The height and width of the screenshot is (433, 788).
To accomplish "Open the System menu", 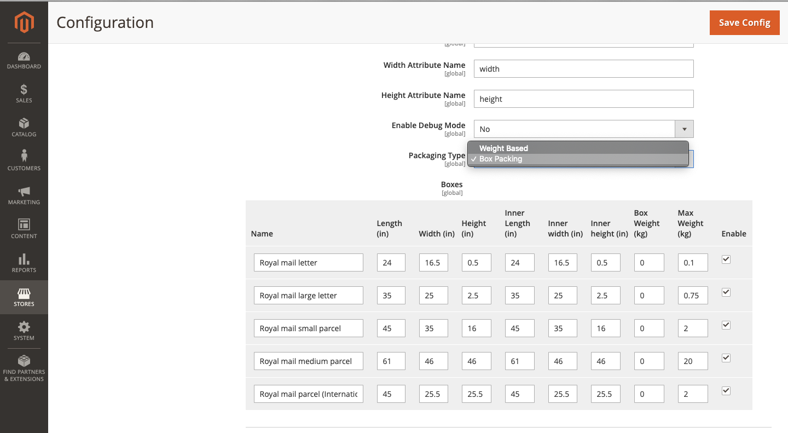I will tap(24, 332).
